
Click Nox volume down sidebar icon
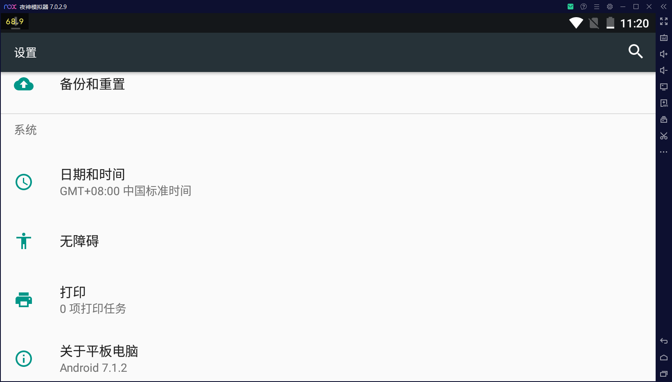[x=664, y=70]
